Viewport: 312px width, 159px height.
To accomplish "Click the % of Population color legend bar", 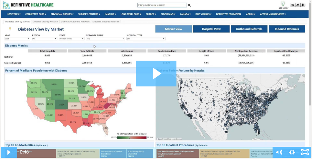I will coord(132,137).
